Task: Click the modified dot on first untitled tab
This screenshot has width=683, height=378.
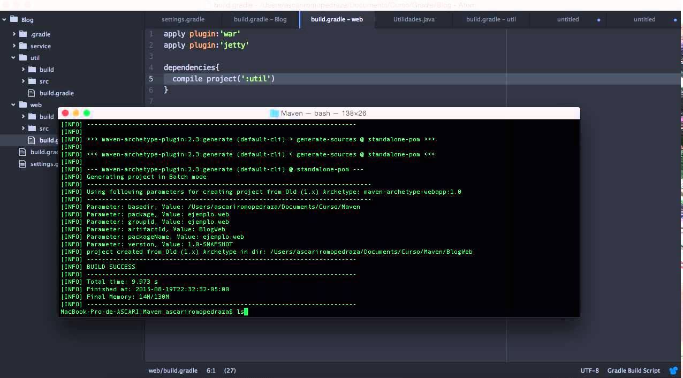Action: pos(598,20)
